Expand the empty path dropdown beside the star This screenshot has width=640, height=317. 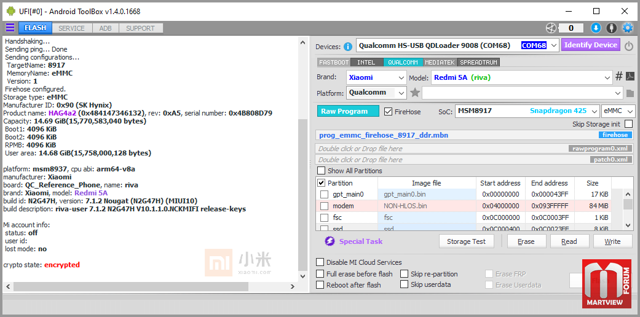618,93
